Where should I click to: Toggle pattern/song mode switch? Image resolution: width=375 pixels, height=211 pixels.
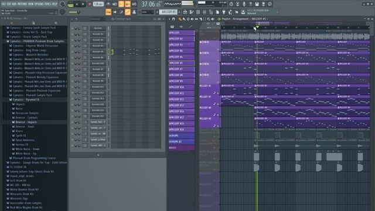pyautogui.click(x=70, y=4)
